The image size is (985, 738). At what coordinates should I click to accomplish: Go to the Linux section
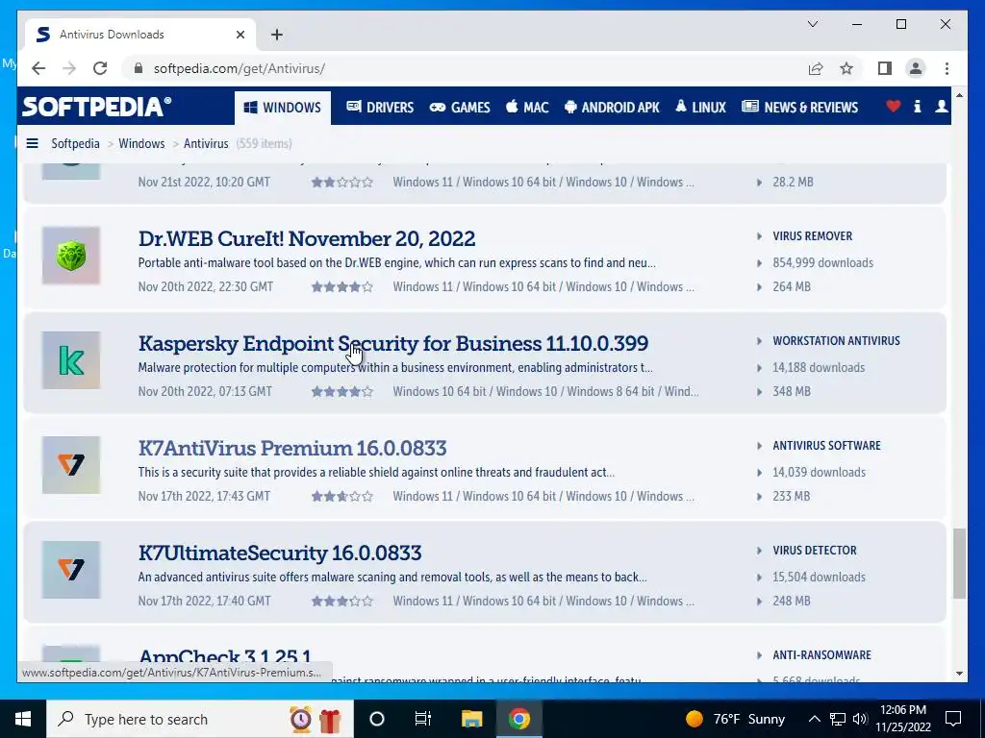tap(700, 108)
